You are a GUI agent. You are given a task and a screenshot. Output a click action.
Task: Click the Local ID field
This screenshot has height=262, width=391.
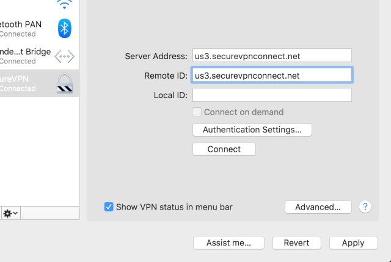click(272, 95)
